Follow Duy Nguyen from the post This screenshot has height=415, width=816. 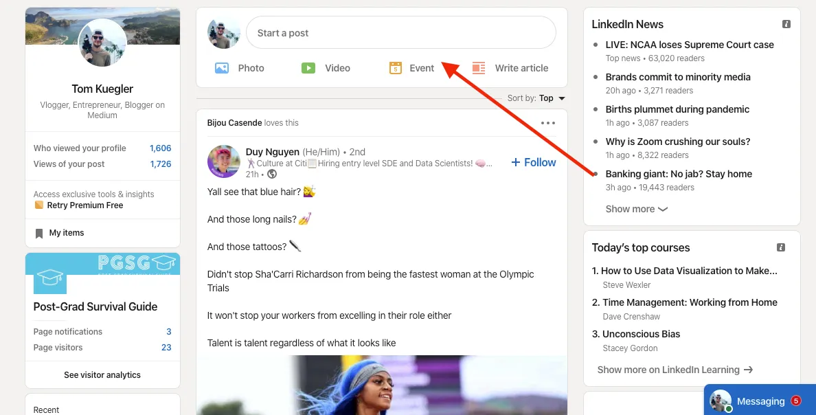click(534, 162)
